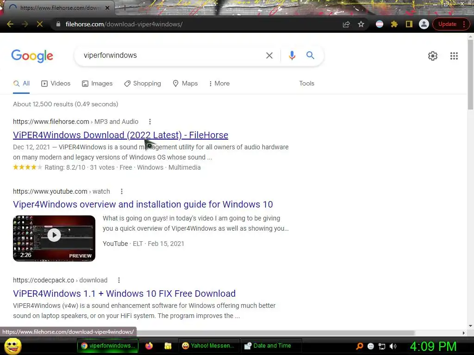Expand the More search categories menu
Screen dimensions: 474x355
(219, 84)
